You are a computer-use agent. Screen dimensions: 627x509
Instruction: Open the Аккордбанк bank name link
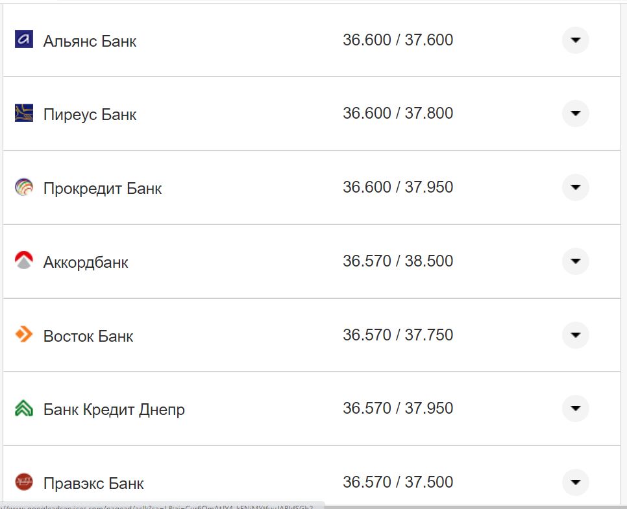[x=86, y=263]
